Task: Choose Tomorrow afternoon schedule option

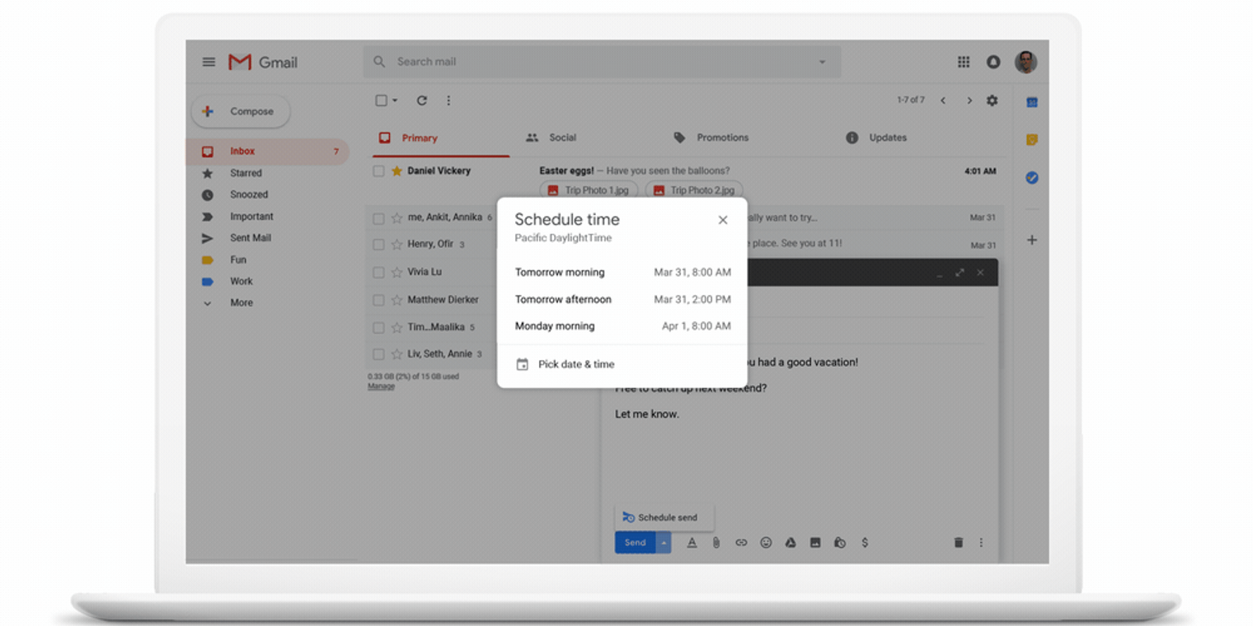Action: pos(622,299)
